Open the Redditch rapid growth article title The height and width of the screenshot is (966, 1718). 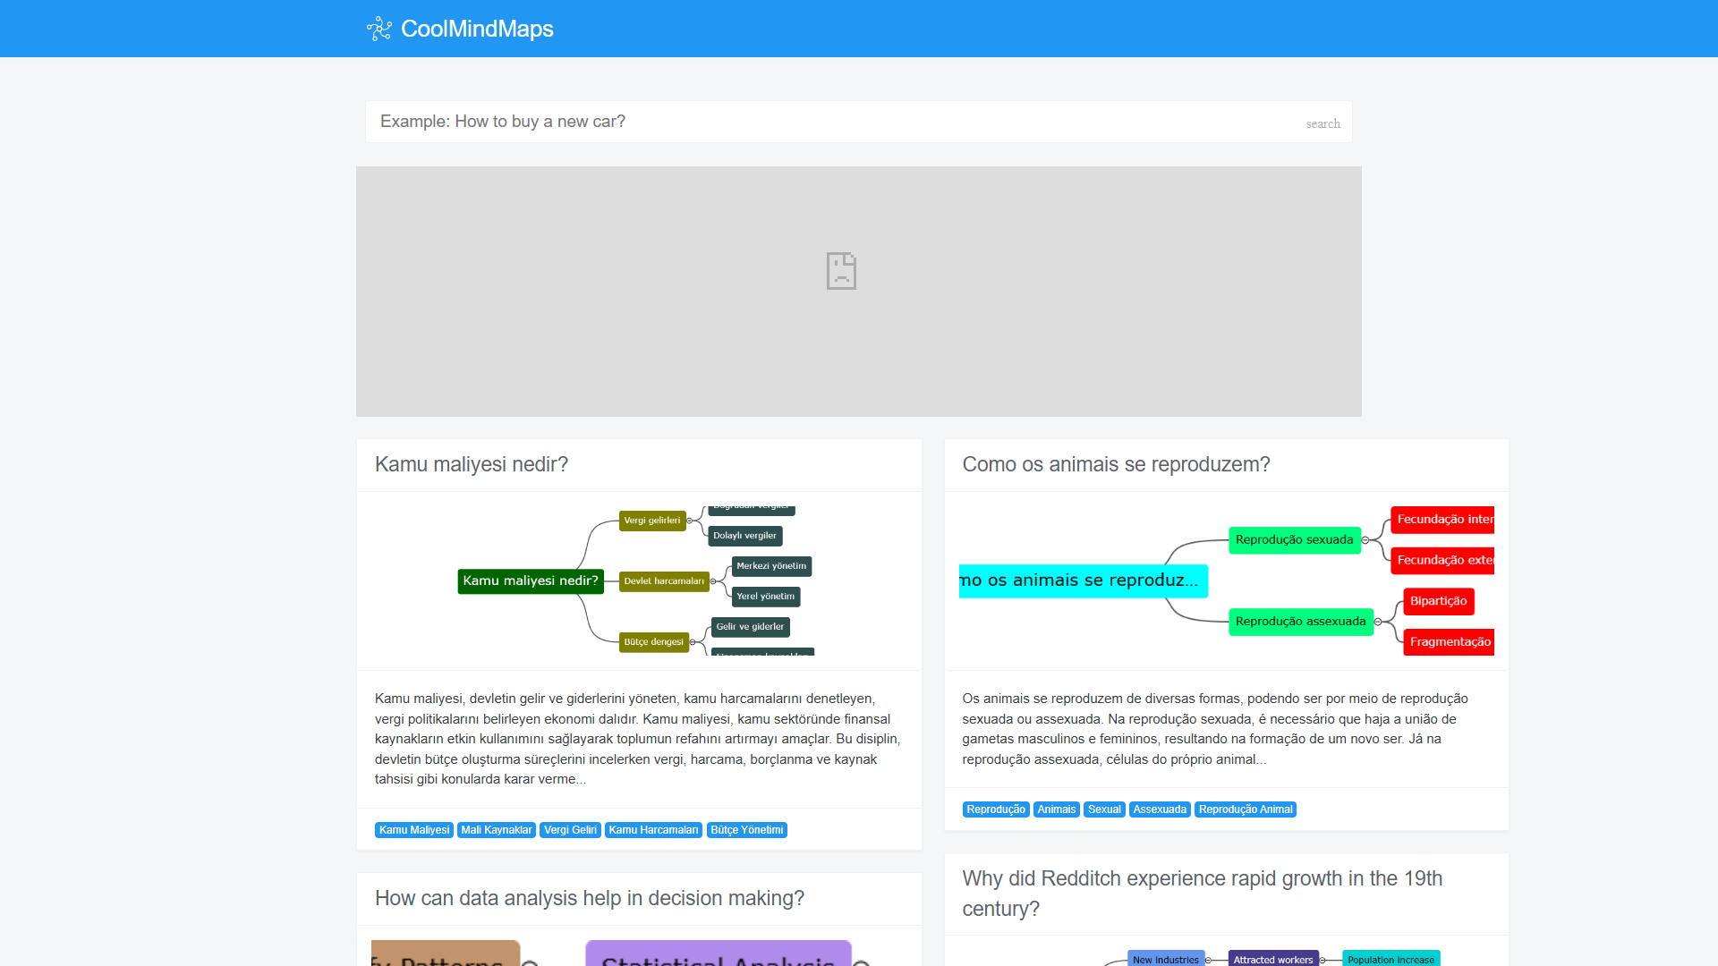[x=1202, y=894]
